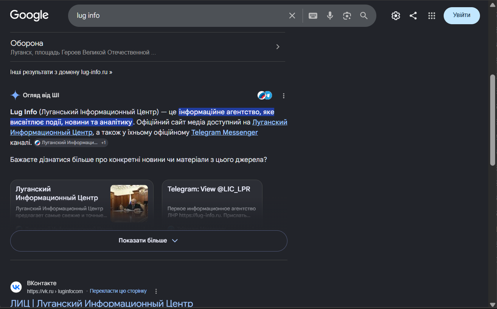
Task: Open Луганский Информационный Центр inline link
Action: tap(149, 127)
